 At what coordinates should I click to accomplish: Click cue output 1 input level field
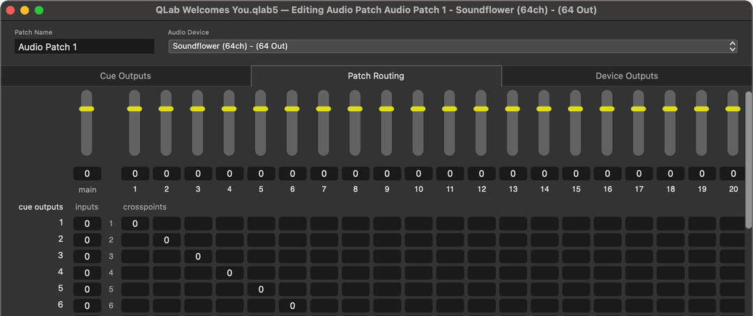(x=87, y=223)
